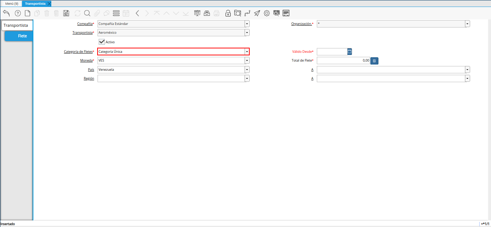Expand the Transportista dropdown arrow
491x227 pixels.
pyautogui.click(x=247, y=33)
